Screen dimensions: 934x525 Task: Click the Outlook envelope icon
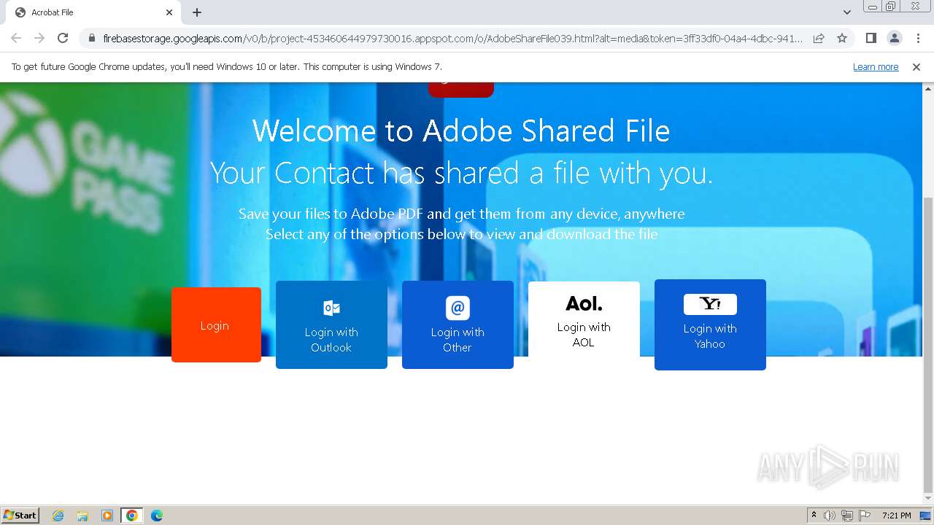click(x=331, y=308)
